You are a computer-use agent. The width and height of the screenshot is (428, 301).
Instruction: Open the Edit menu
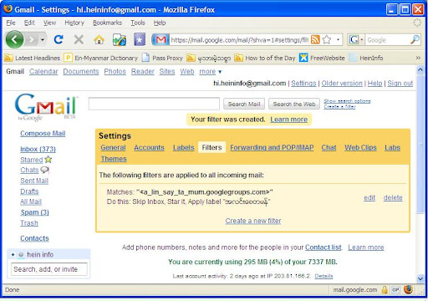pos(29,23)
